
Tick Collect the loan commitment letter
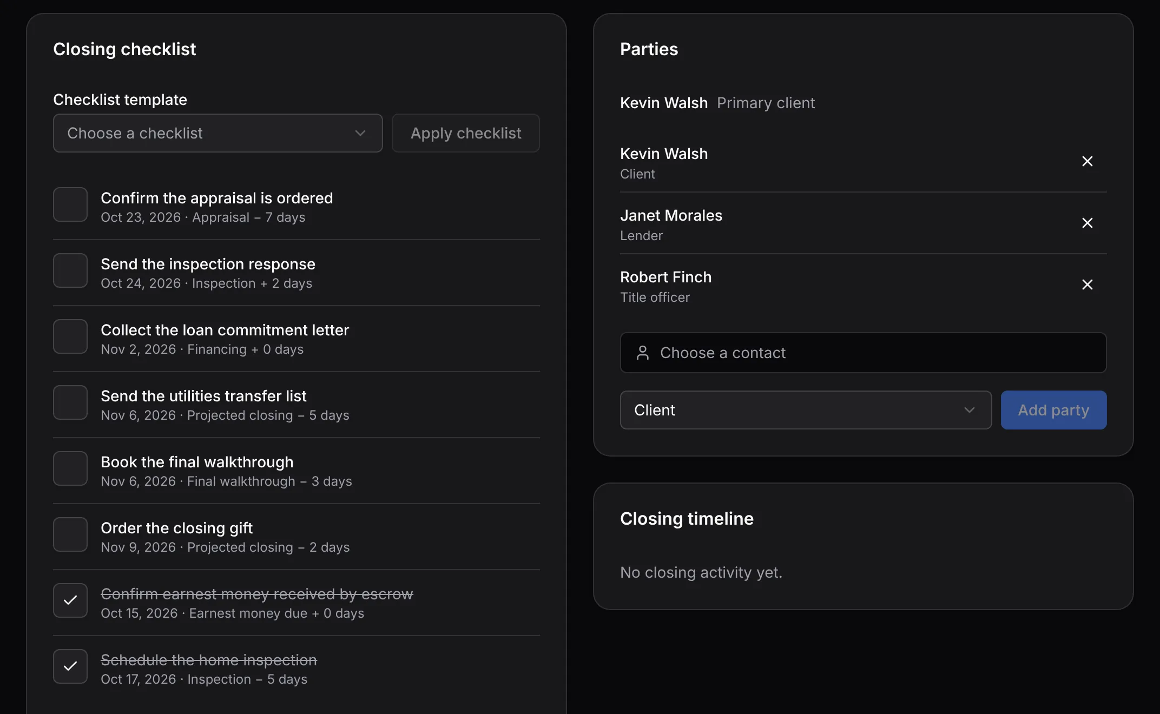[70, 336]
